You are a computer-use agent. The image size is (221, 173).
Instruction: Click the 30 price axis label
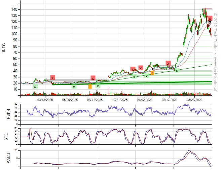coord(15,77)
